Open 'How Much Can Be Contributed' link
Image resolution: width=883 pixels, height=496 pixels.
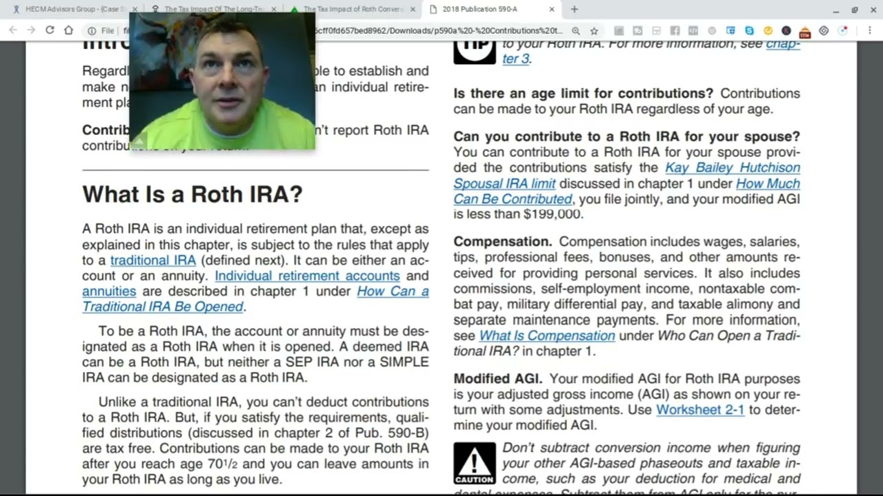626,192
